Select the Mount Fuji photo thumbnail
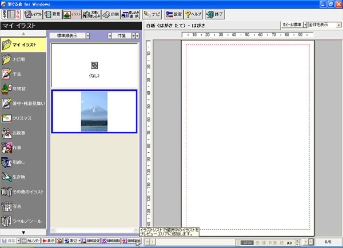The image size is (343, 248). 94,111
